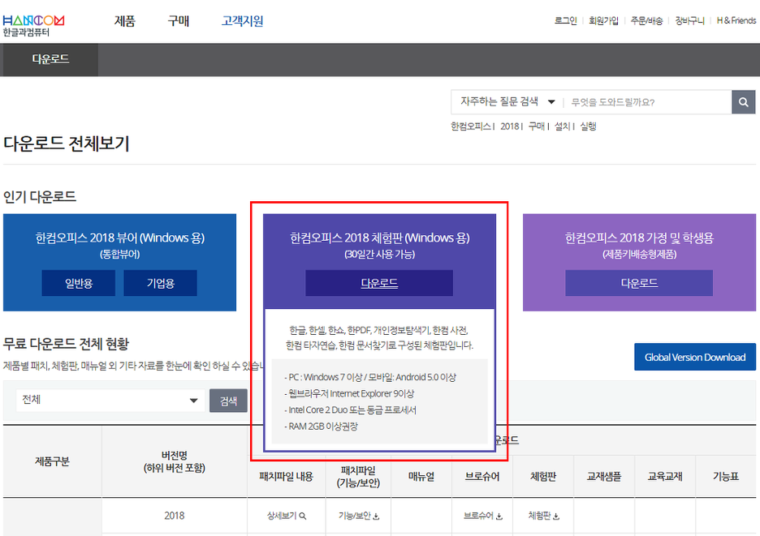Click the 매뉴얼 column header
Screen dimensions: 760x536
point(421,477)
